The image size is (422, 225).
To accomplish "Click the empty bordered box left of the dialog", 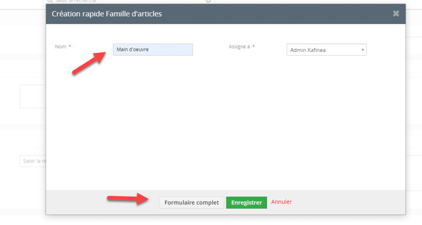I will click(33, 96).
